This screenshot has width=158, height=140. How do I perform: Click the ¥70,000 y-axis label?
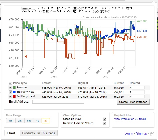(14, 19)
